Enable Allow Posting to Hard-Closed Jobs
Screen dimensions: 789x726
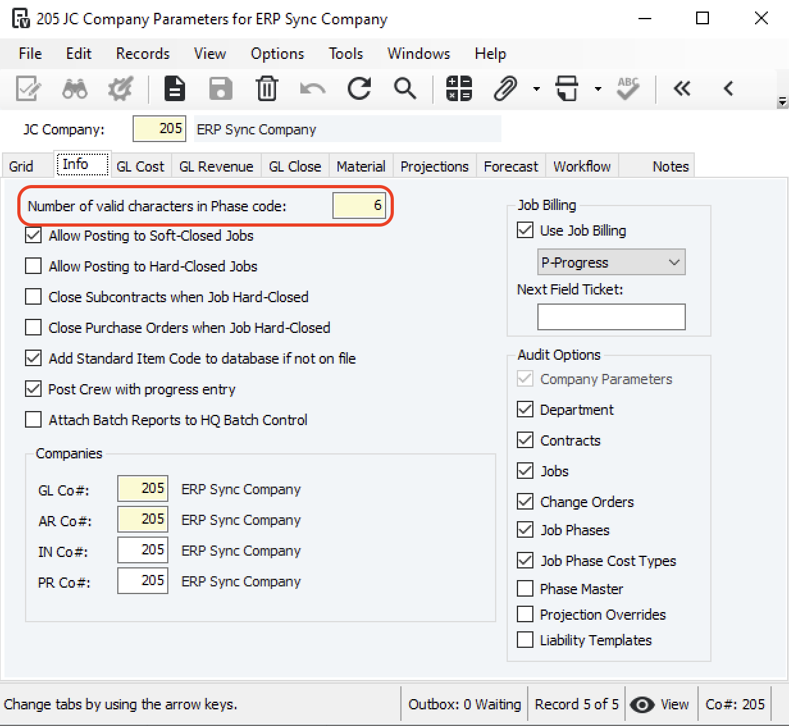[x=33, y=266]
